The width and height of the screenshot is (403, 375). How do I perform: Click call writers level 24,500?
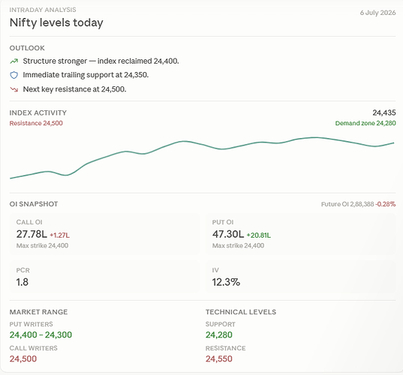pyautogui.click(x=23, y=358)
